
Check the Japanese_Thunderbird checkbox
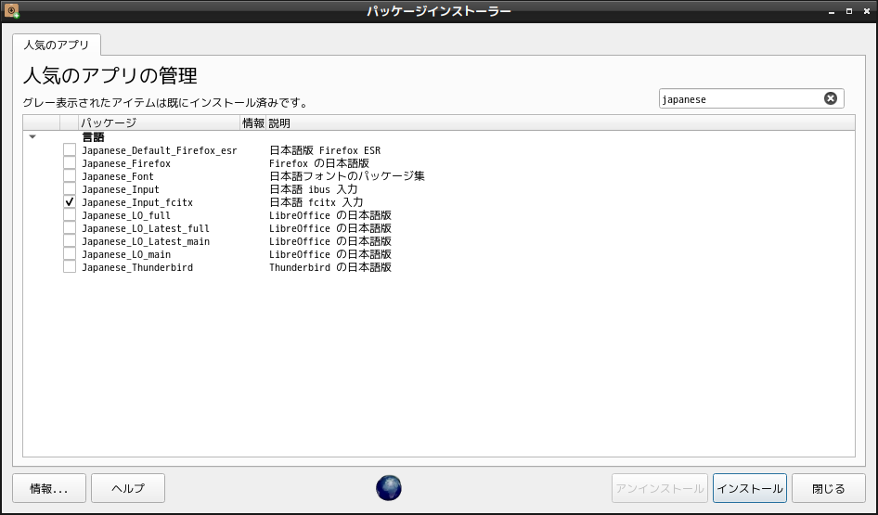pos(70,267)
